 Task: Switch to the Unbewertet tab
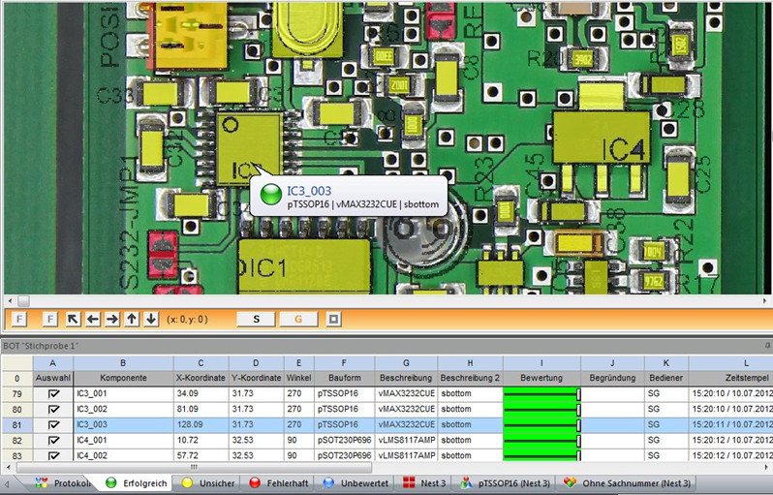coord(355,483)
